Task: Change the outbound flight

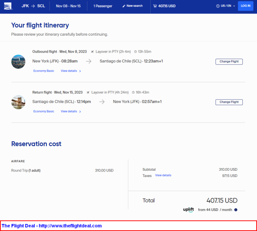Action: [229, 62]
